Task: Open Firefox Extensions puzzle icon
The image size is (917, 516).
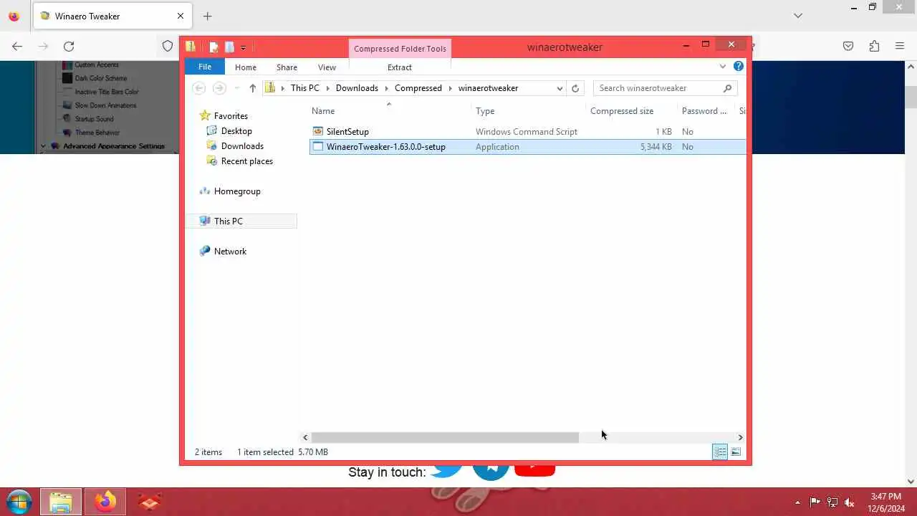Action: [x=874, y=46]
